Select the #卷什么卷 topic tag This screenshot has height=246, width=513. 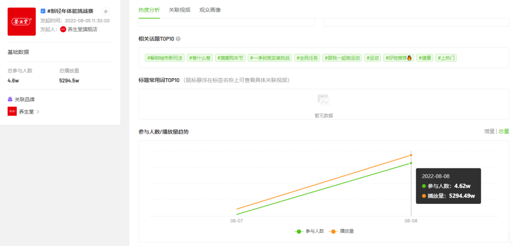coord(200,58)
